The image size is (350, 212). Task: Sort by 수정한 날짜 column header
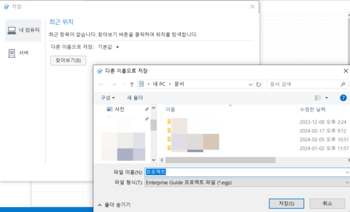(x=312, y=109)
